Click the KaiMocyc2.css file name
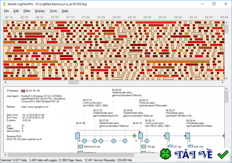This screenshot has width=232, height=163. click(x=92, y=147)
